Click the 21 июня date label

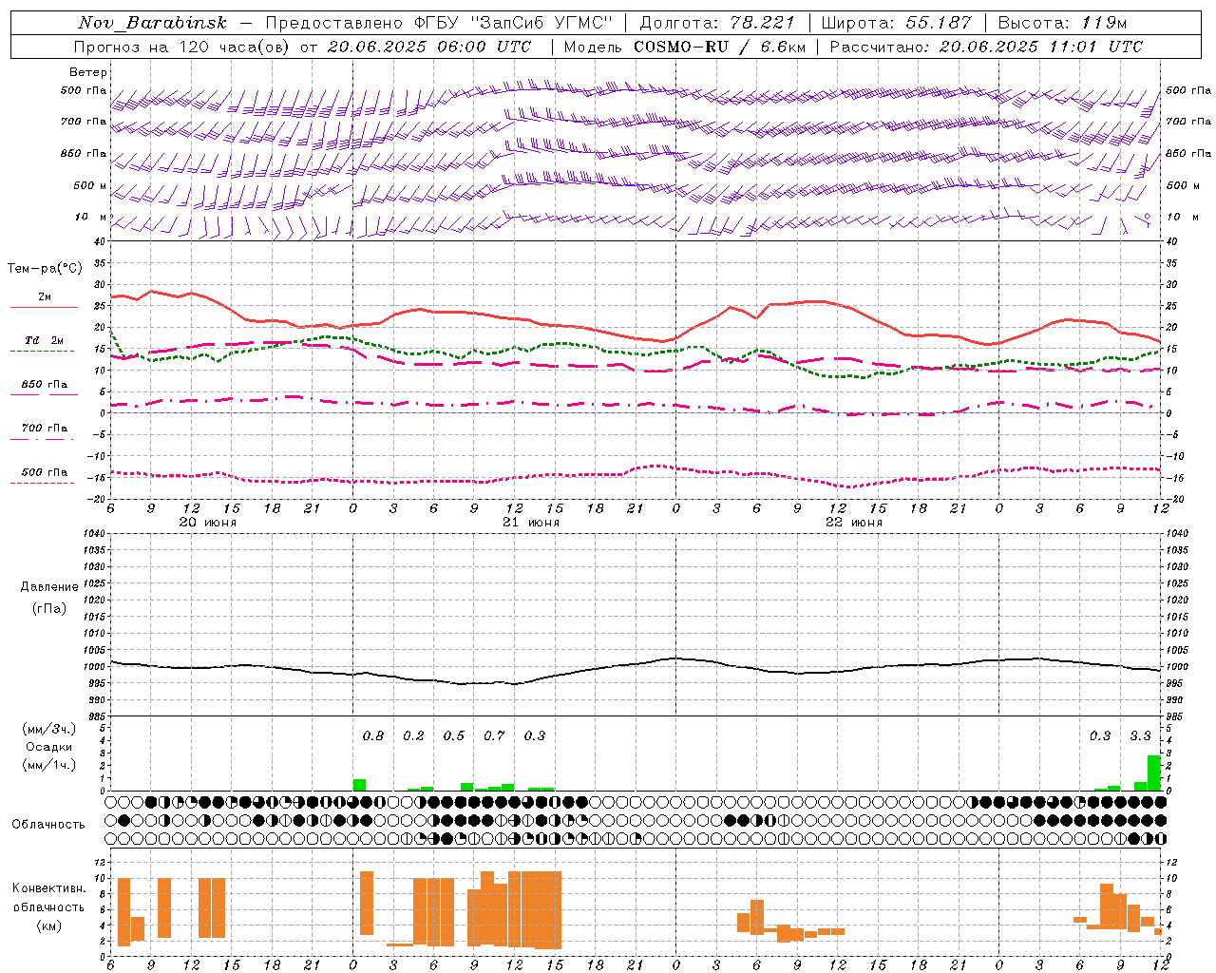pyautogui.click(x=531, y=523)
